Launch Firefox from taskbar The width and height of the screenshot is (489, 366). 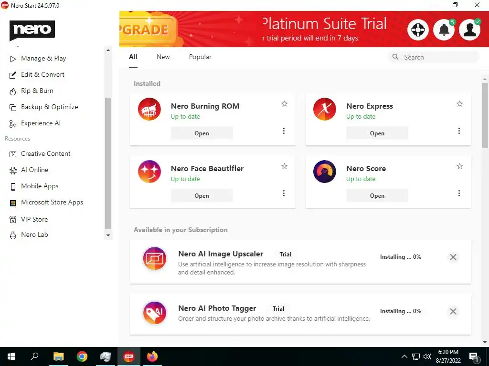coord(152,356)
